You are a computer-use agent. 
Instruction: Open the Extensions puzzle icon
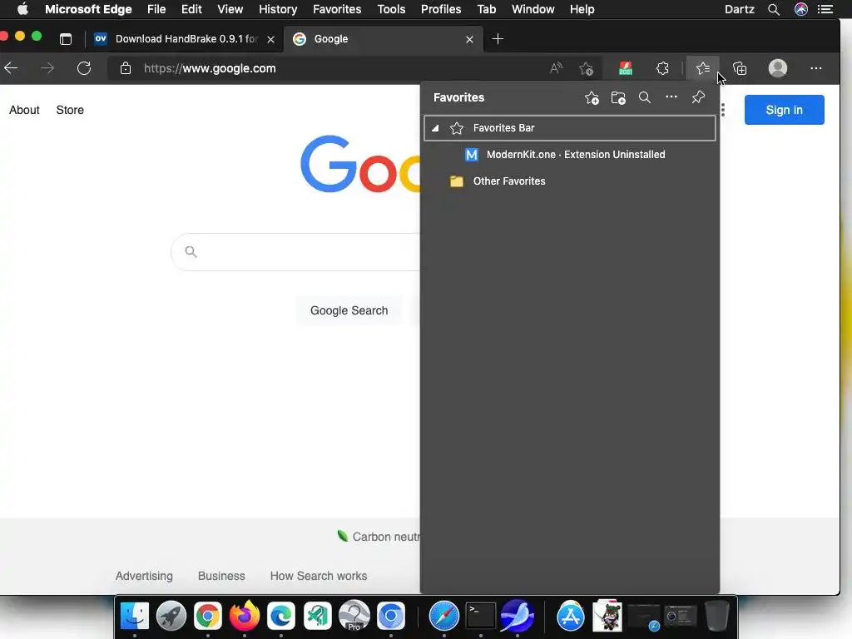coord(662,68)
